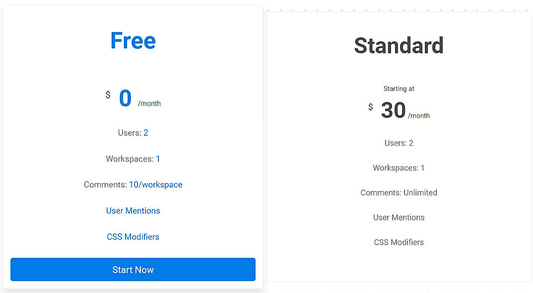The image size is (533, 293).
Task: Click the Standard plan heading
Action: click(398, 45)
